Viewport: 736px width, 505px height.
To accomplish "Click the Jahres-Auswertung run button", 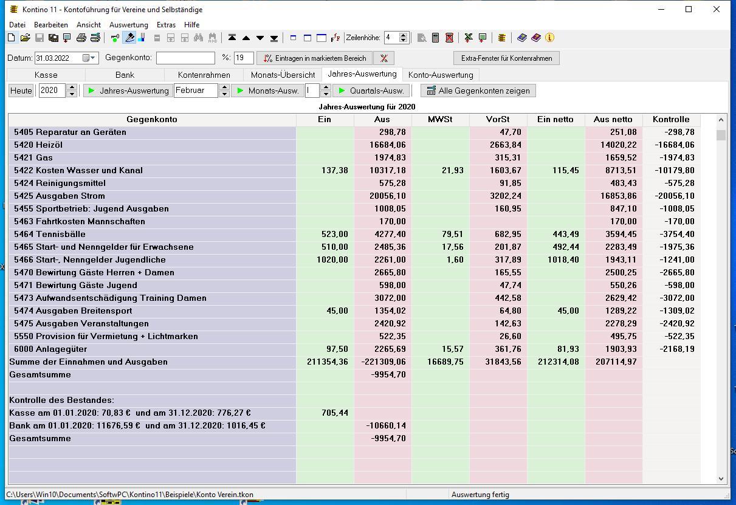I will point(128,91).
